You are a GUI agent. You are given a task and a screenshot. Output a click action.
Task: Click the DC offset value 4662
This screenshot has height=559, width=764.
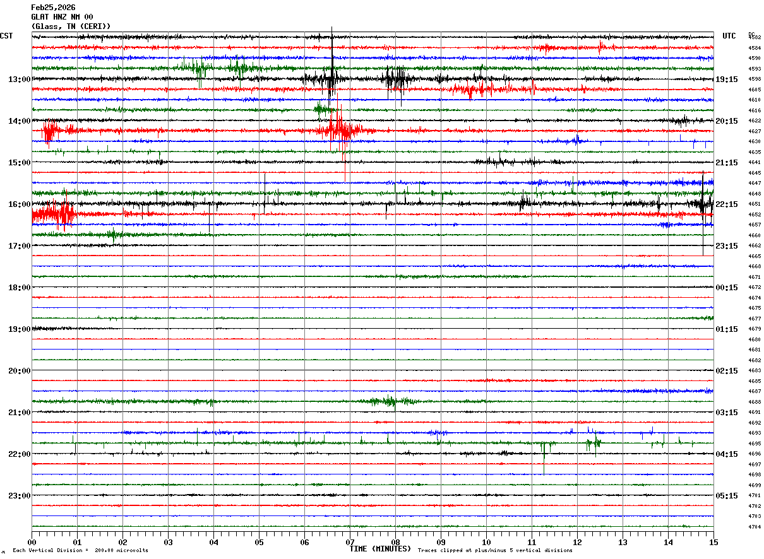pos(755,246)
